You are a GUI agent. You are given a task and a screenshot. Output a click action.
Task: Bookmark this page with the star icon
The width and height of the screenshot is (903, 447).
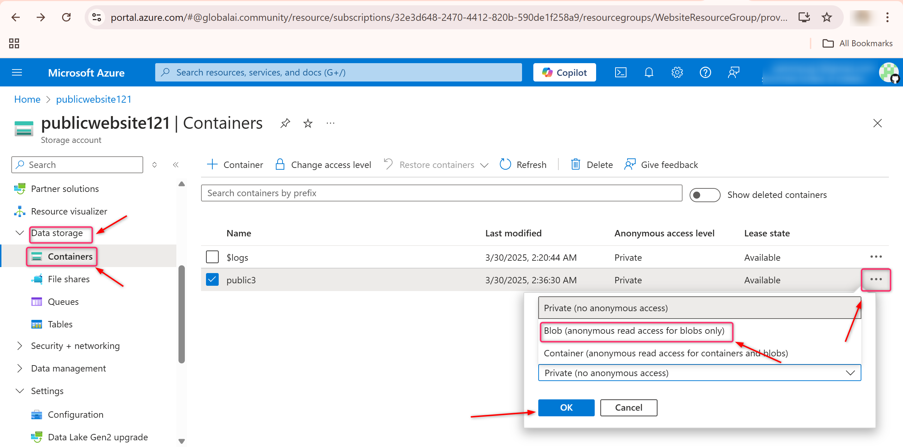[827, 17]
